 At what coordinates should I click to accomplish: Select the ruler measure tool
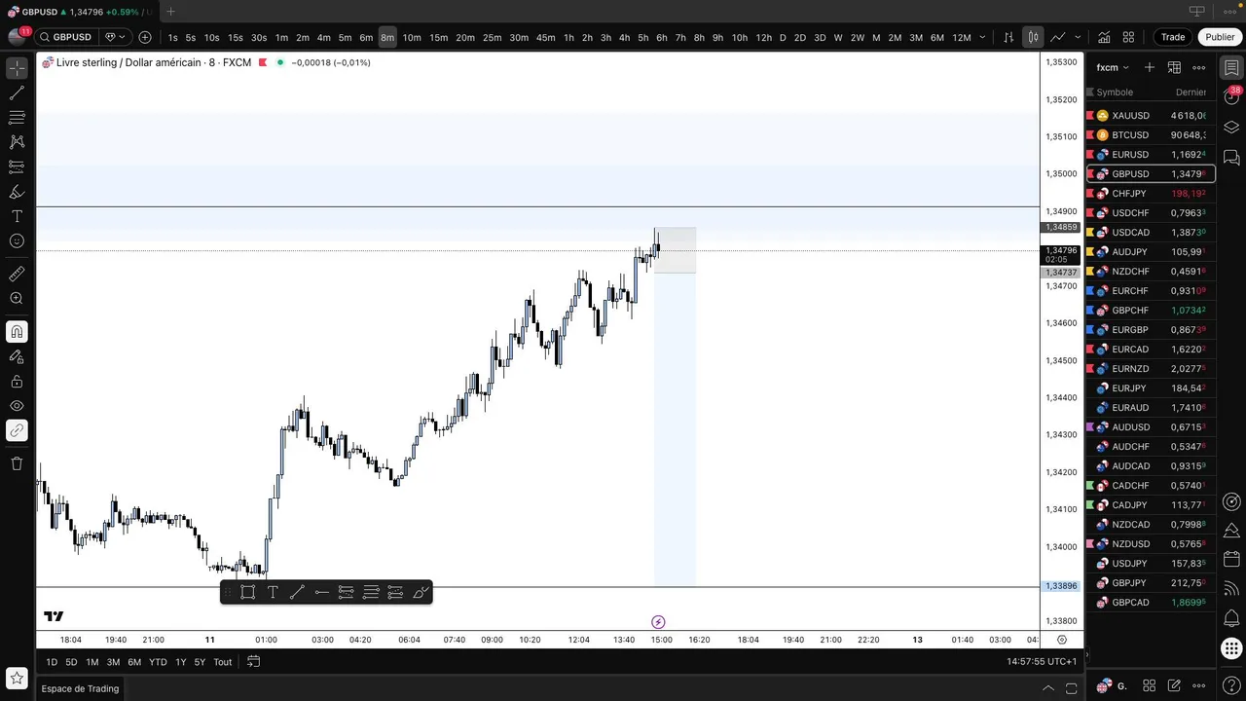pos(17,275)
